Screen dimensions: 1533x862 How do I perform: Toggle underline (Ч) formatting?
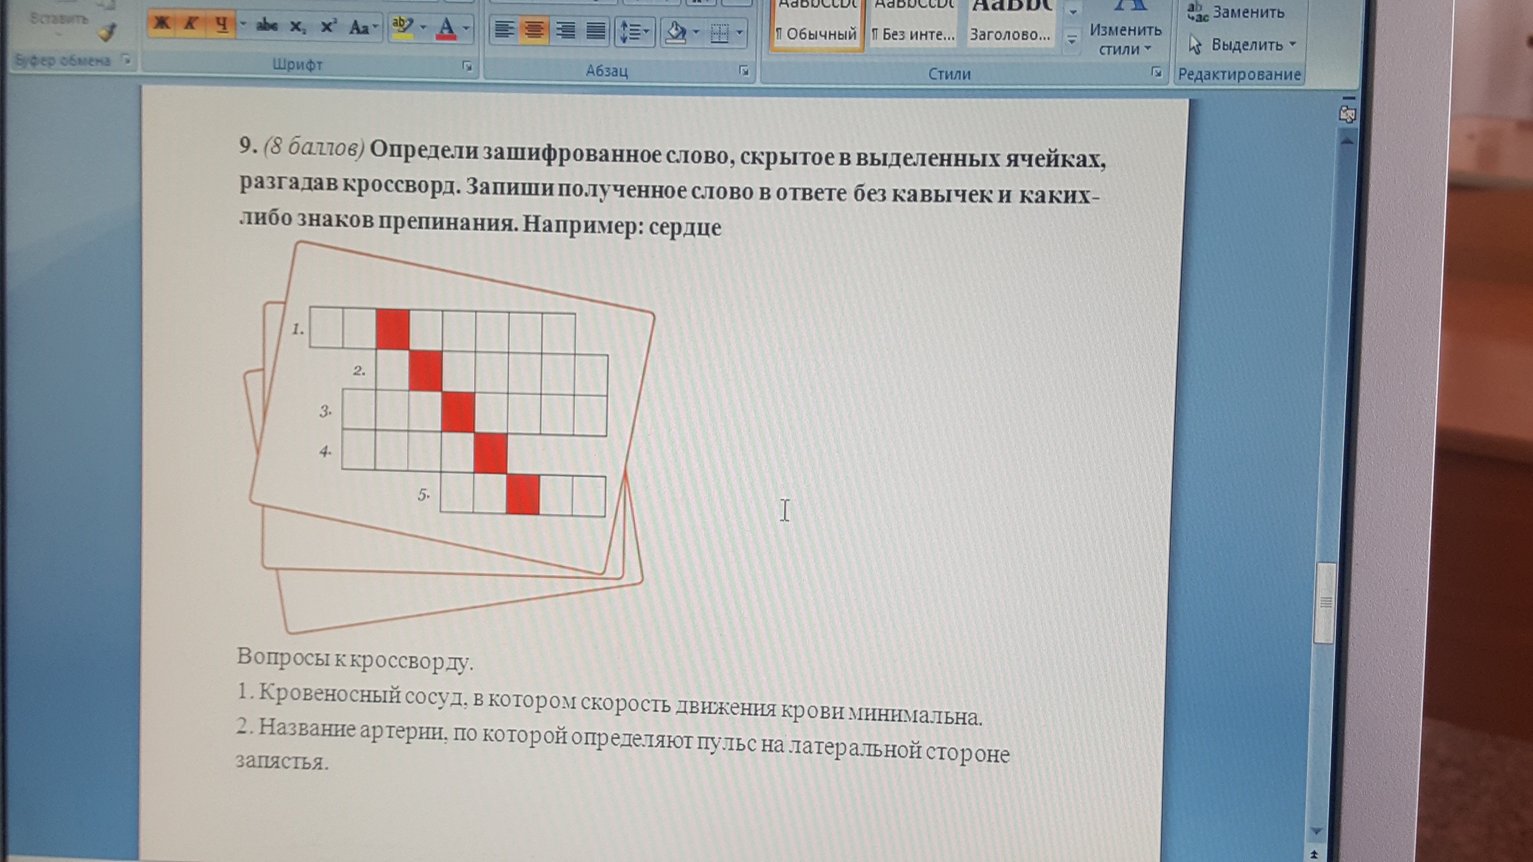coord(221,25)
